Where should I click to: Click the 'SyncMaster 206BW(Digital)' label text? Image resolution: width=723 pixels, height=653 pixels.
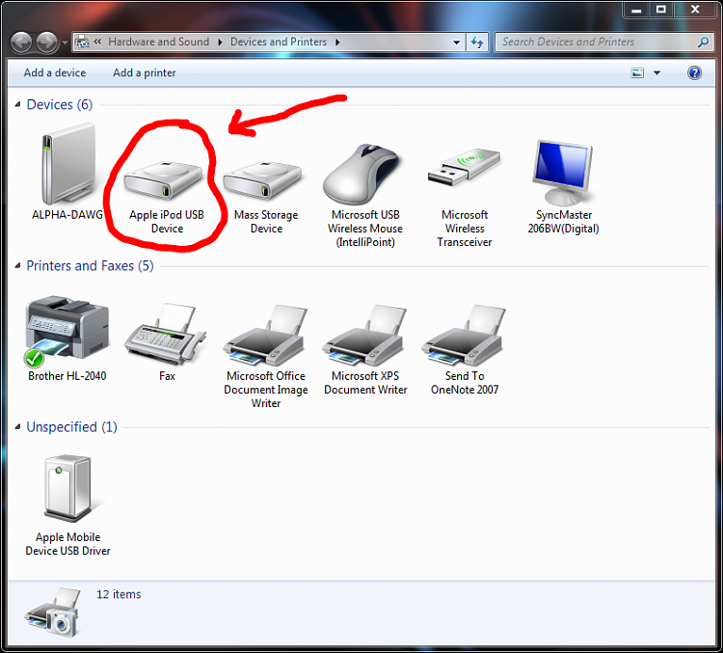[x=564, y=222]
